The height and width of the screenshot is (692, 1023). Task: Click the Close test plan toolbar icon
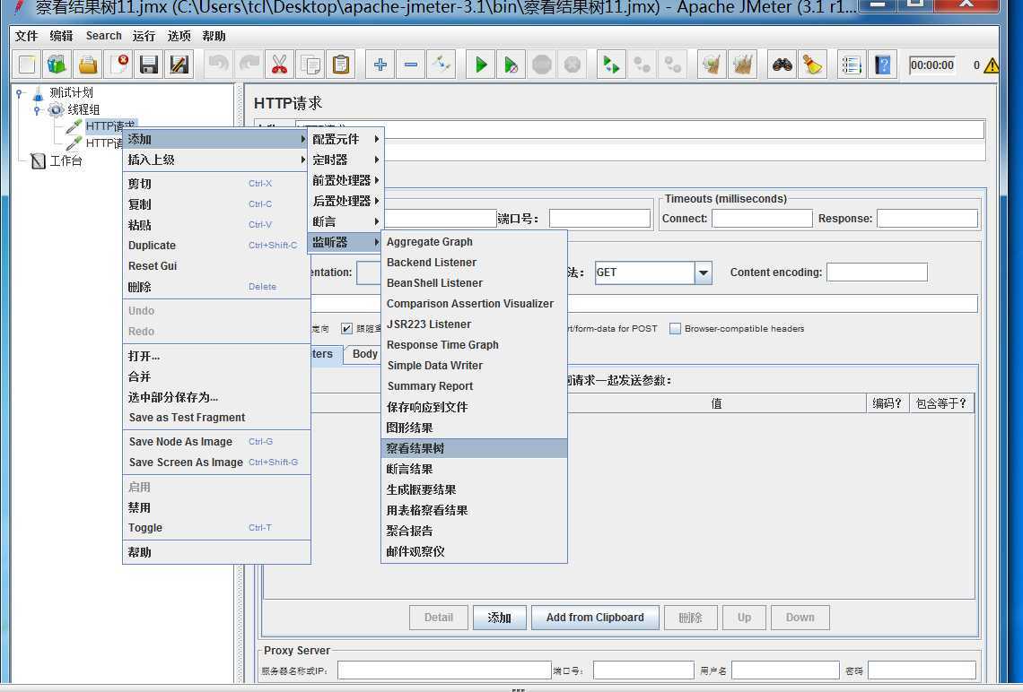(x=118, y=65)
